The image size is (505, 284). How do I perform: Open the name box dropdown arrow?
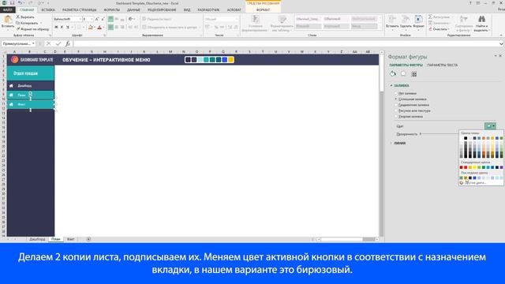click(x=33, y=43)
